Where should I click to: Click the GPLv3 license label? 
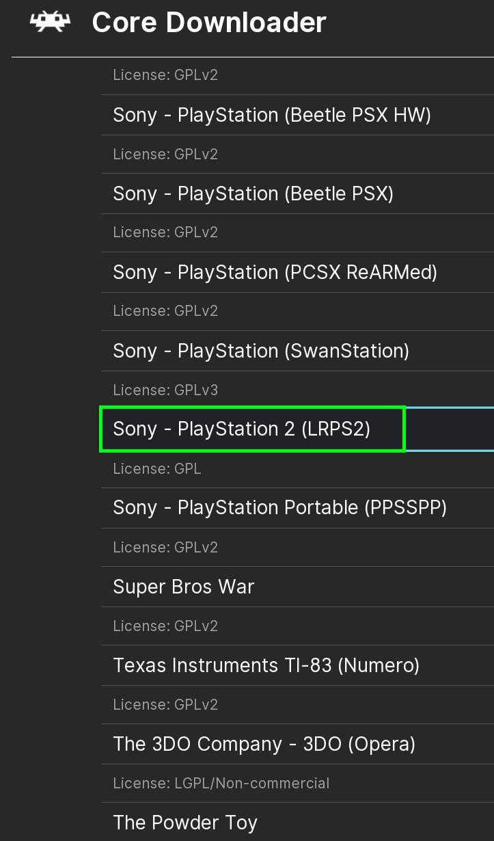click(165, 390)
